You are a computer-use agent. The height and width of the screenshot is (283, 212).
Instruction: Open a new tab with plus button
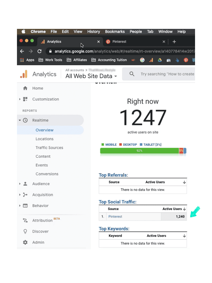pos(174,42)
